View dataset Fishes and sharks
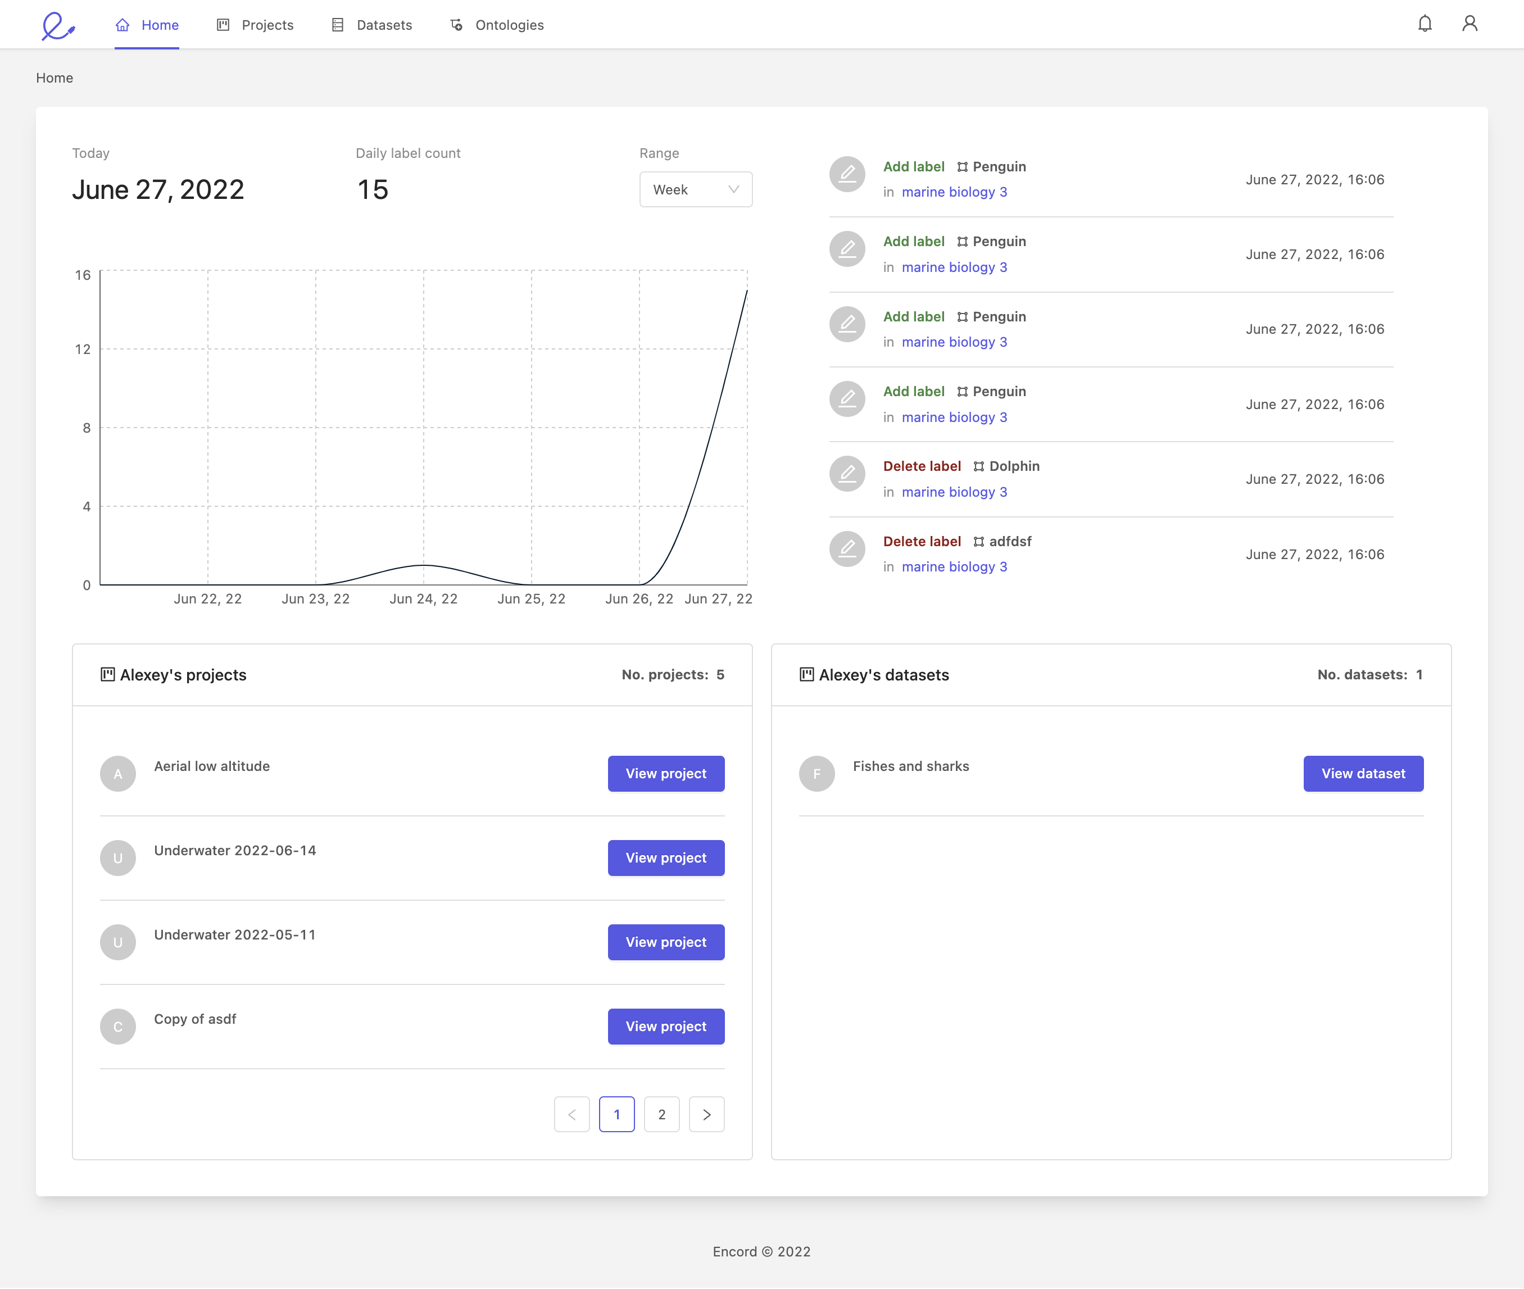This screenshot has height=1289, width=1524. [1363, 773]
